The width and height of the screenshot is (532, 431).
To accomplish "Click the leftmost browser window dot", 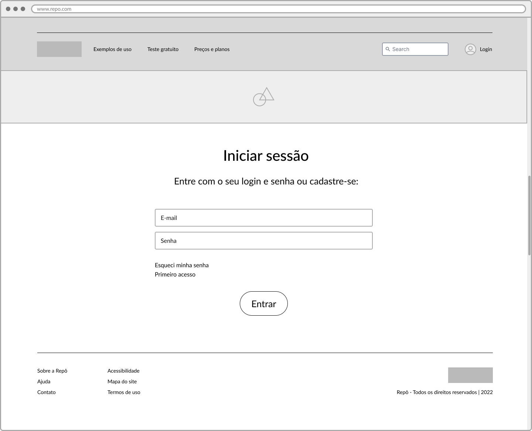I will 8,9.
